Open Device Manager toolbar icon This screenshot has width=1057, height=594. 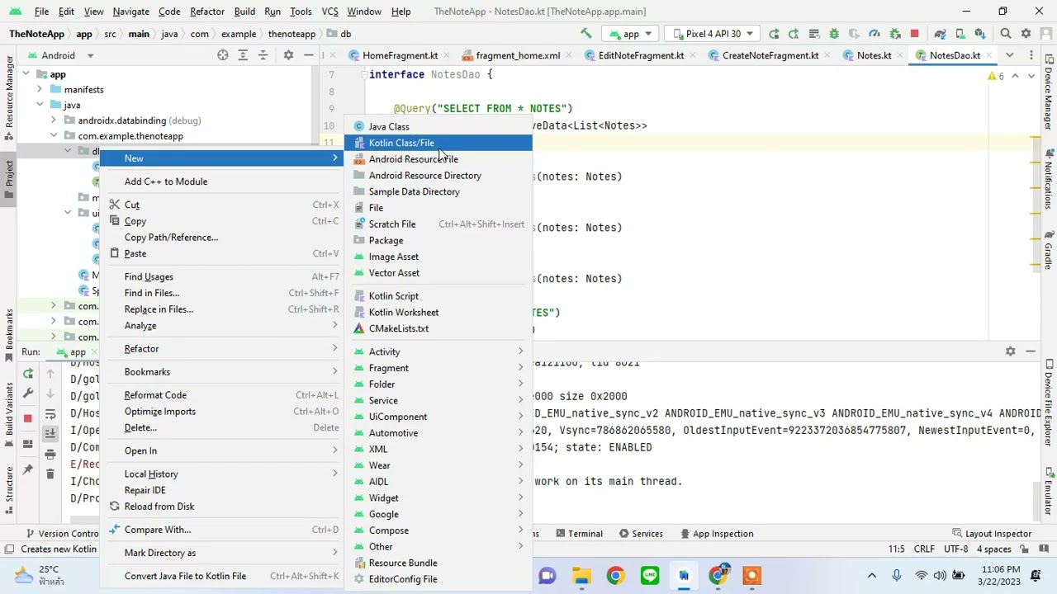point(960,34)
